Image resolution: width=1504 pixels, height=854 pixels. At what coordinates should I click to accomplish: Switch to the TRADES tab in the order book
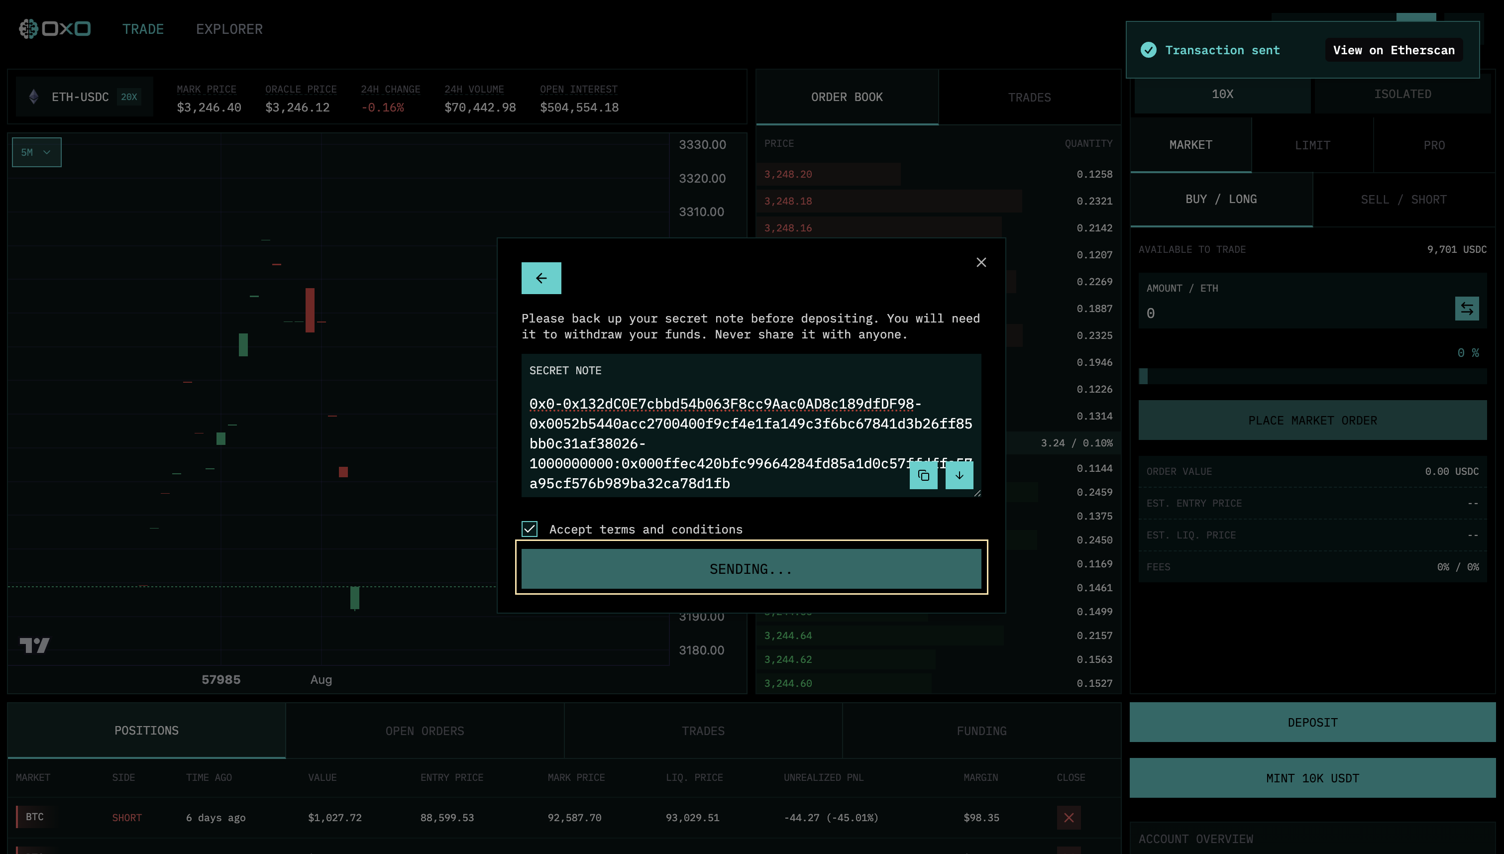[x=1029, y=98]
